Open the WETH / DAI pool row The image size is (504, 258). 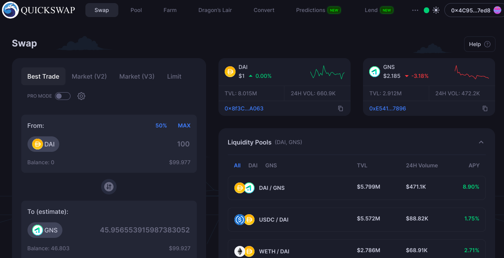(x=357, y=249)
